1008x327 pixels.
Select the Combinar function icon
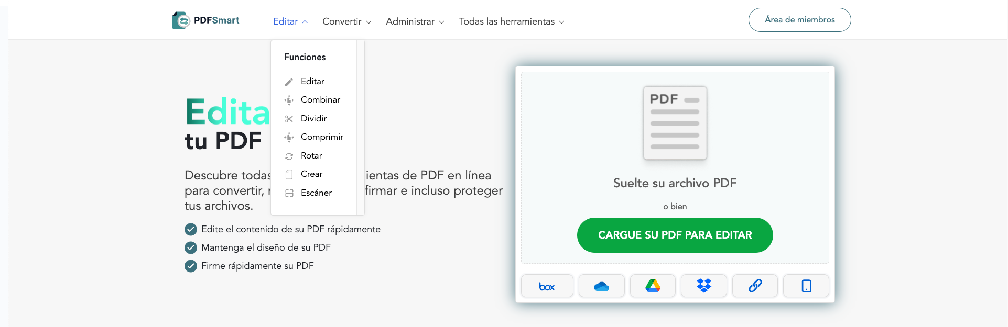coord(289,99)
